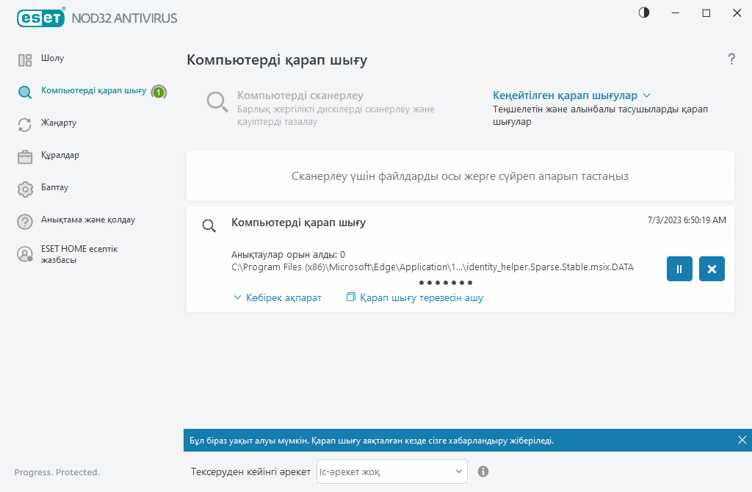This screenshot has width=752, height=492.
Task: Expand Кеңейтілген қарап шығулар dropdown
Action: [571, 95]
